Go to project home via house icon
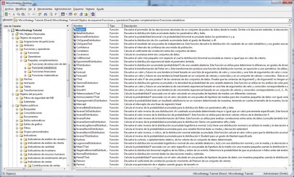The image size is (294, 177). pyautogui.click(x=81, y=14)
